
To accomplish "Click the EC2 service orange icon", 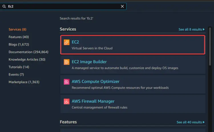I will coord(66,42).
